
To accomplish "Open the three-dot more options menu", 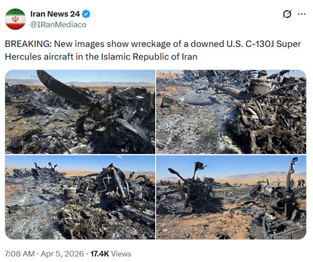I will [302, 14].
